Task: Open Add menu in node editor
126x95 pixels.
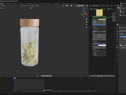Action: click(x=111, y=6)
